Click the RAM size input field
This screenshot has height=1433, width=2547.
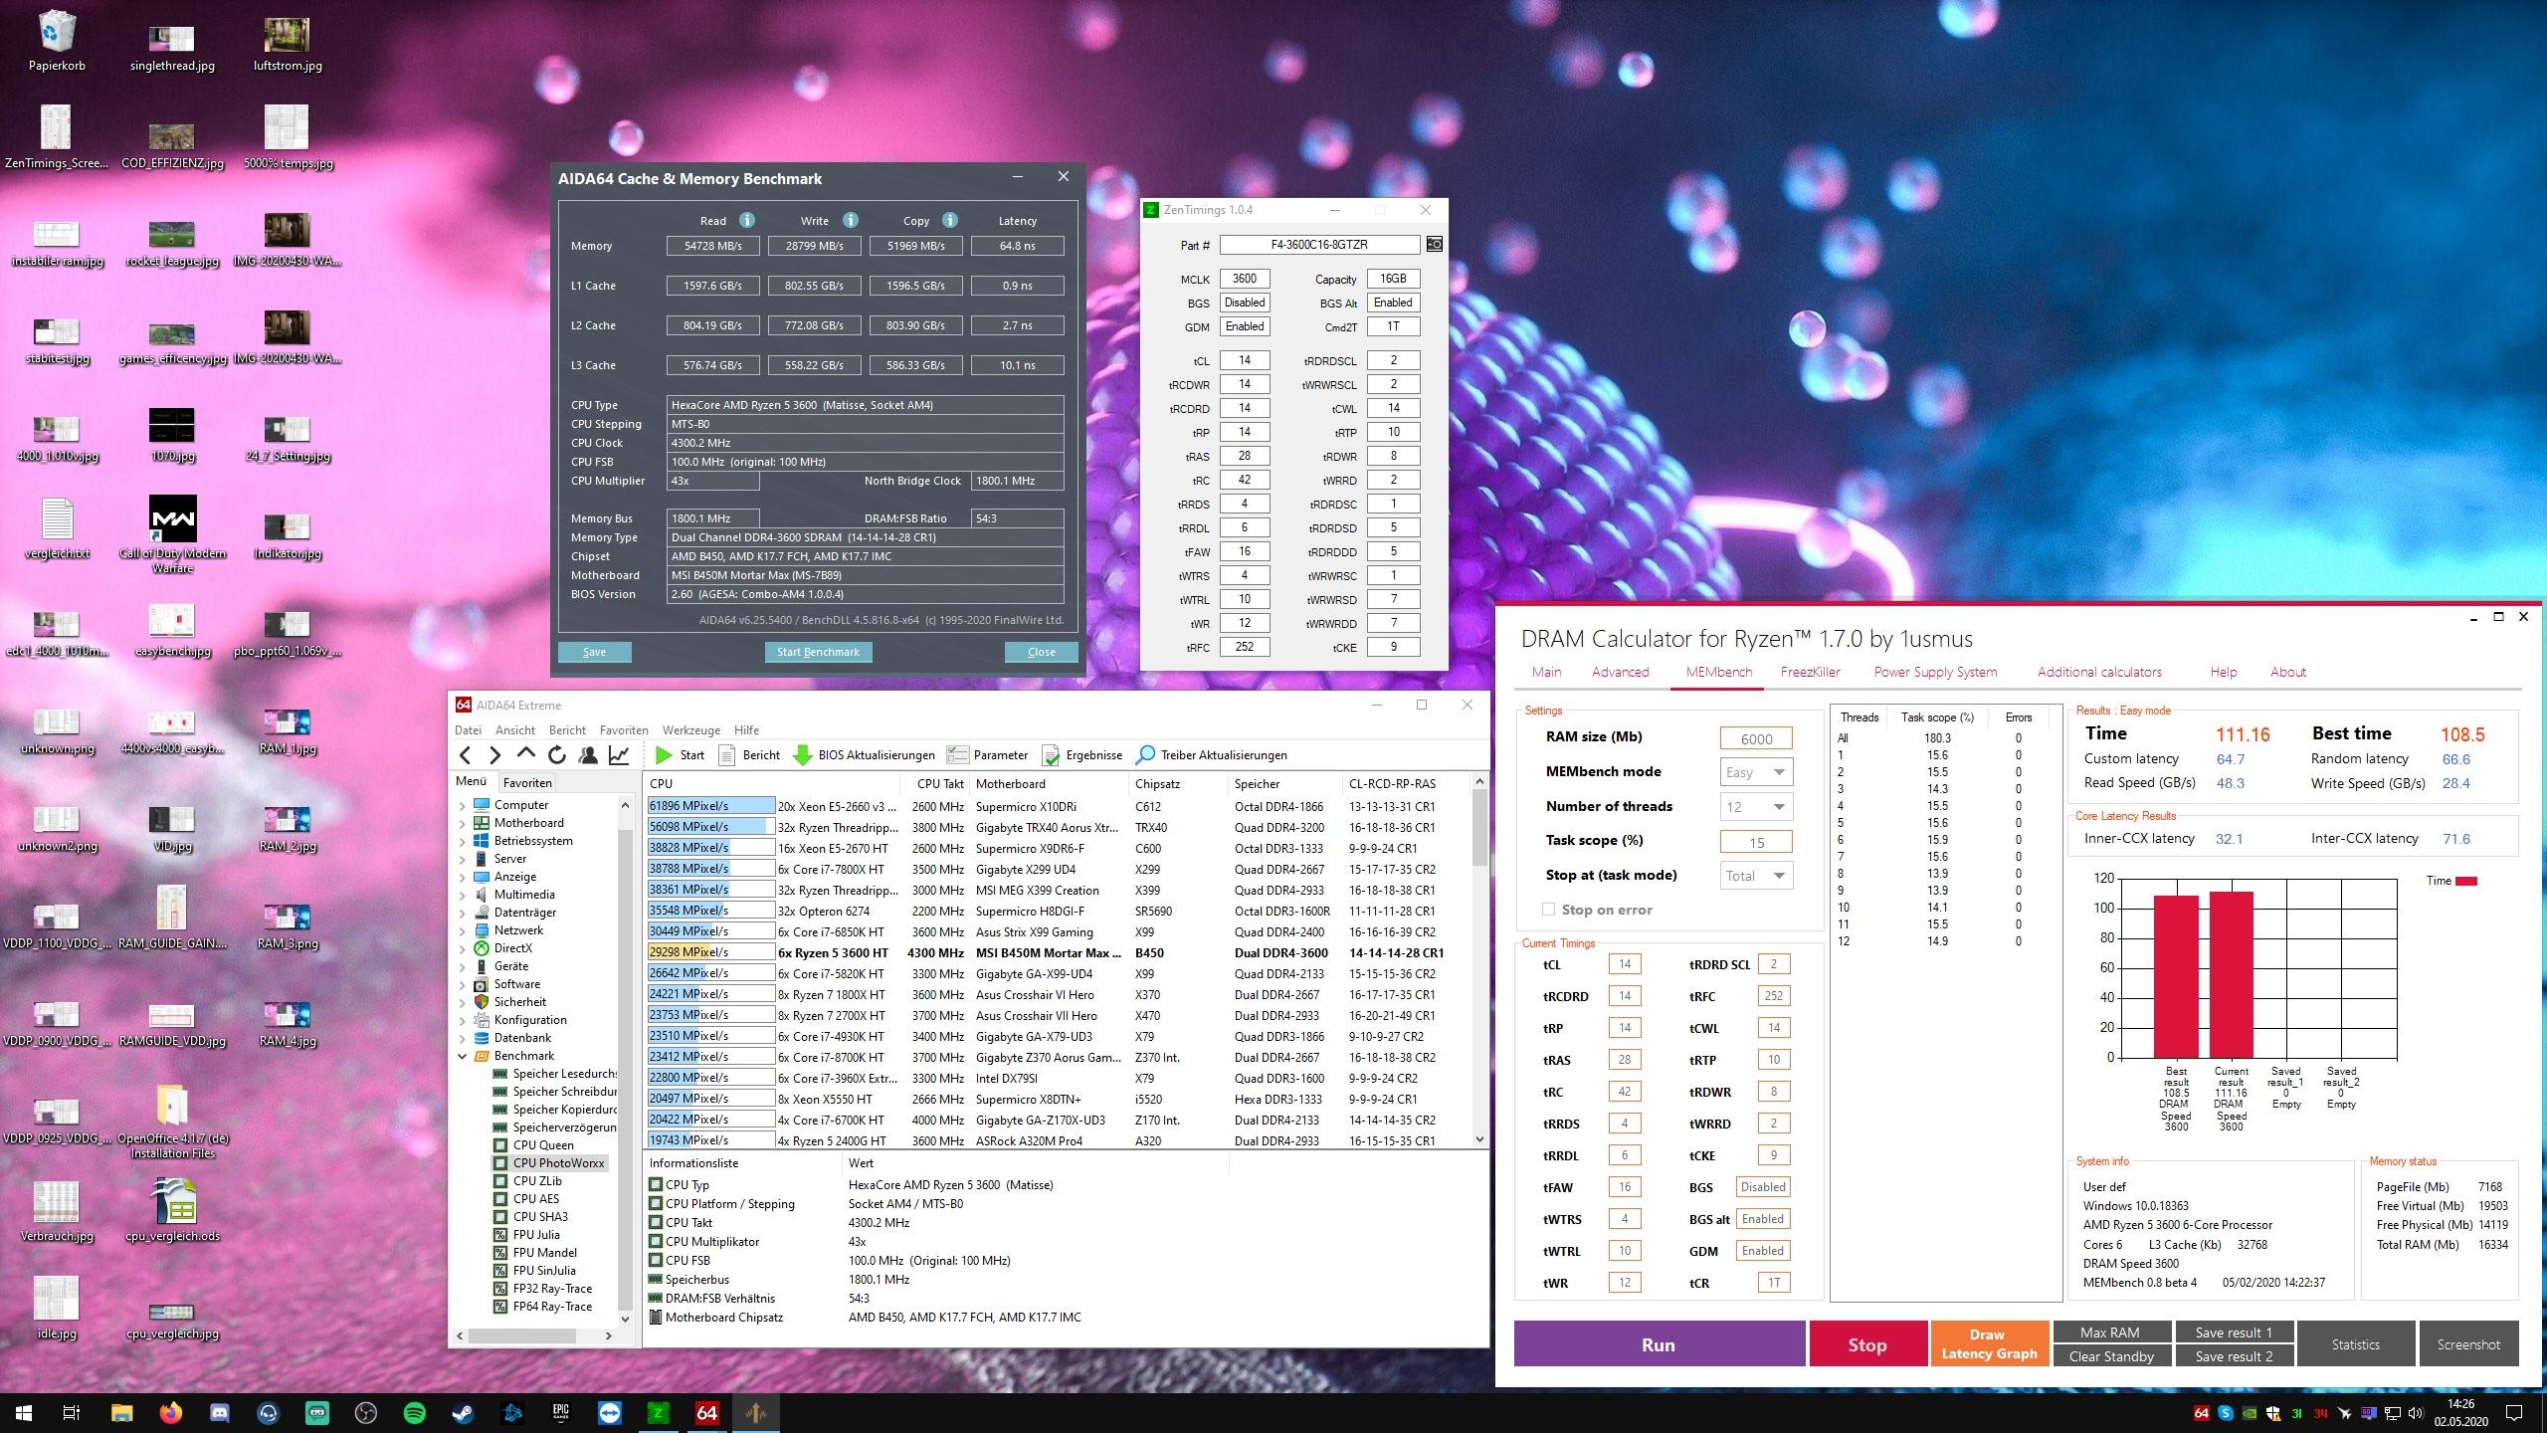point(1755,738)
